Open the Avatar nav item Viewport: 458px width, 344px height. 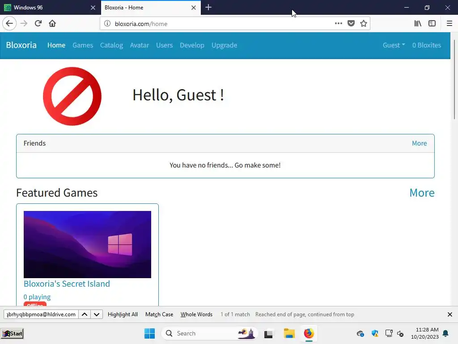click(140, 45)
